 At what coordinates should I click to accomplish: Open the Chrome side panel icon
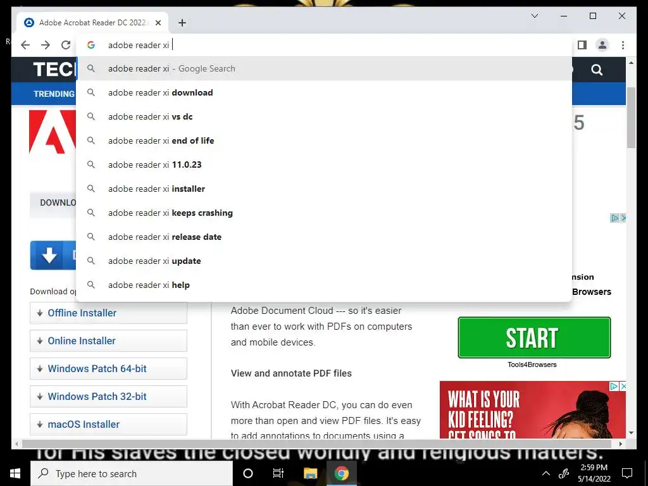582,45
